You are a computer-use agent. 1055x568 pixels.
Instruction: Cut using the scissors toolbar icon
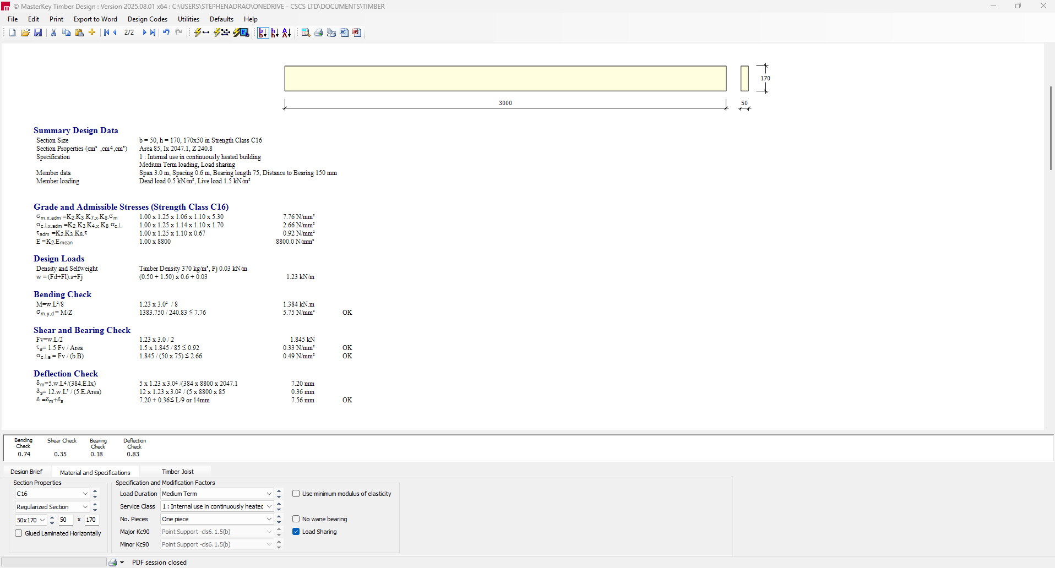pyautogui.click(x=53, y=32)
